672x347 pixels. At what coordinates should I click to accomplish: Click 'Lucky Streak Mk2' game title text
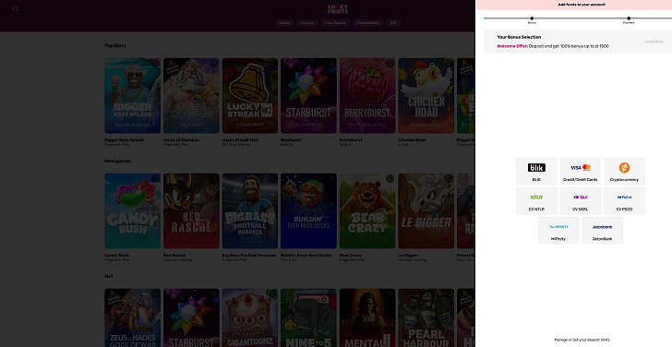[240, 140]
